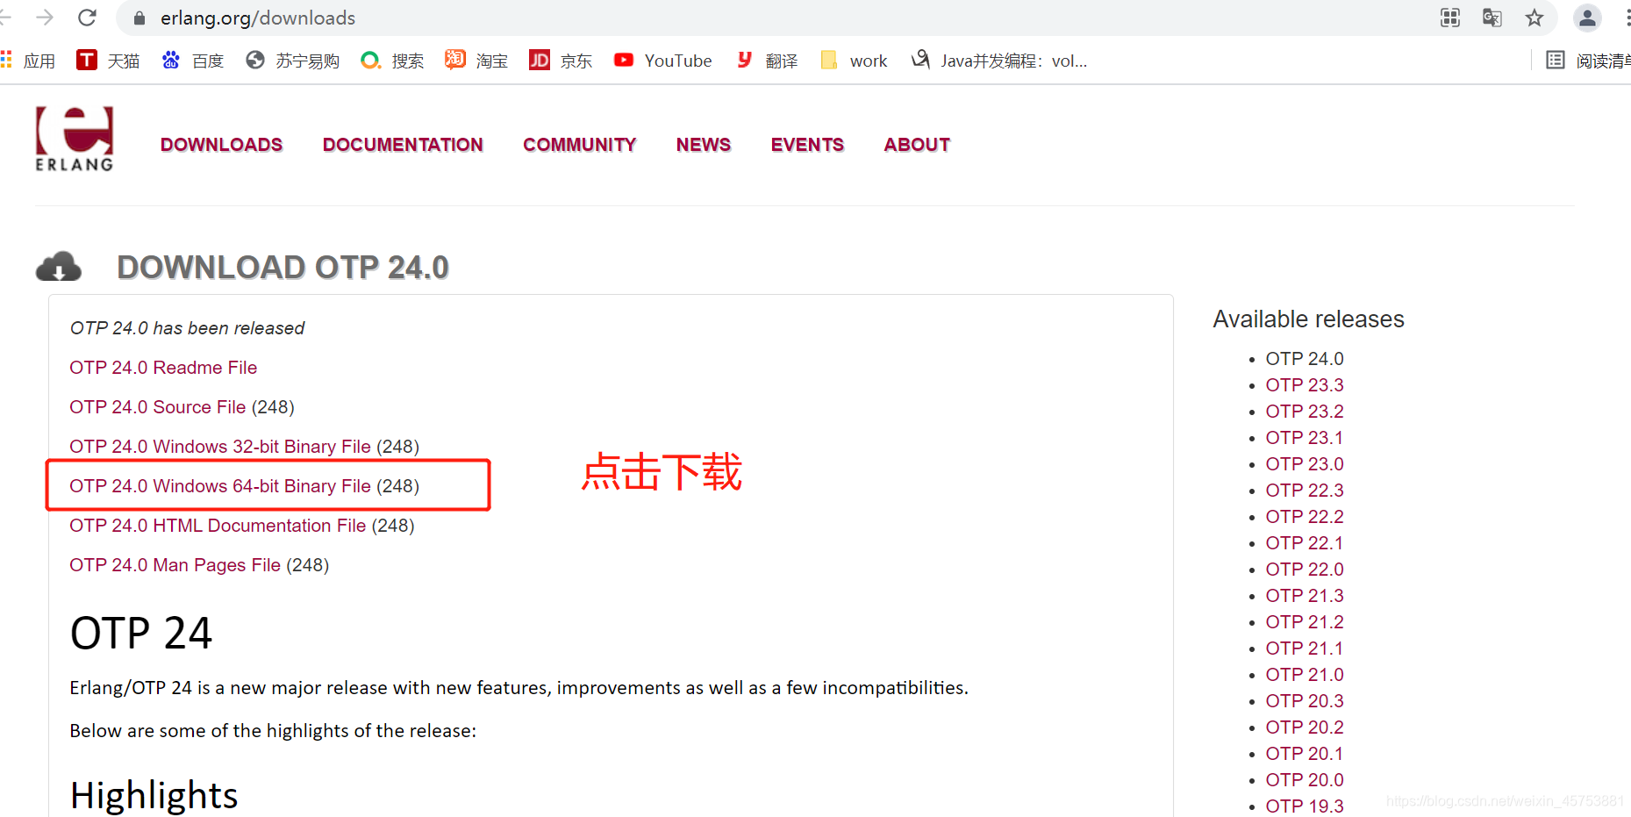Select release OTP 22.1

(1305, 543)
